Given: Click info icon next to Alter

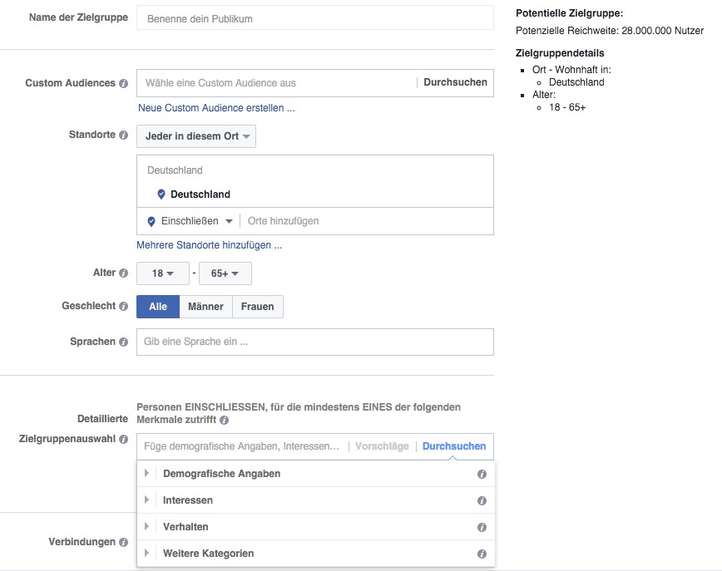Looking at the screenshot, I should 123,273.
